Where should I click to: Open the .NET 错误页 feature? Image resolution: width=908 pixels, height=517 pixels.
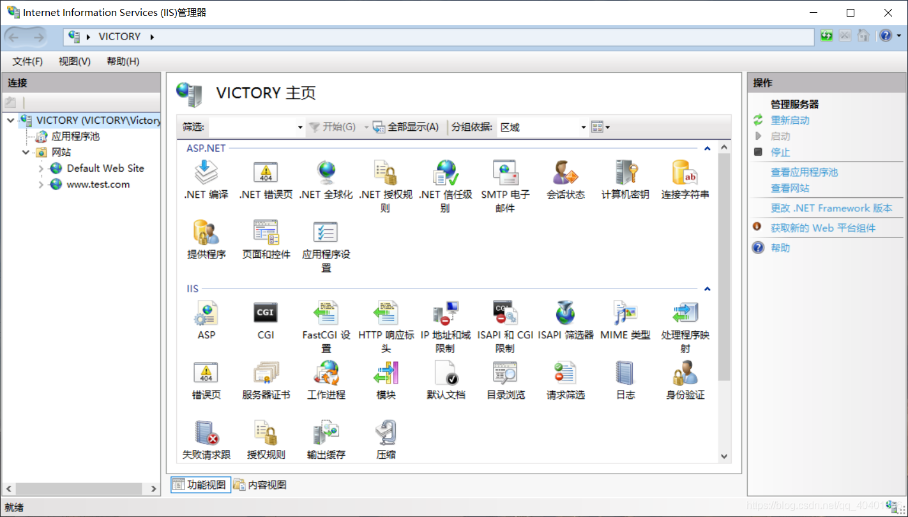pos(266,172)
